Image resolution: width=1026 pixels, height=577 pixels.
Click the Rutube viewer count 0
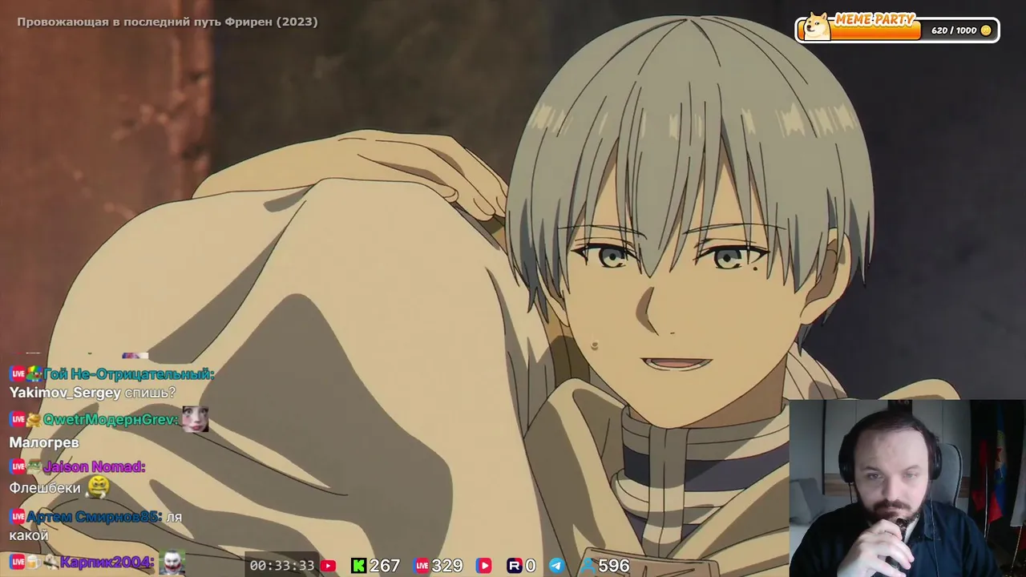tap(531, 566)
